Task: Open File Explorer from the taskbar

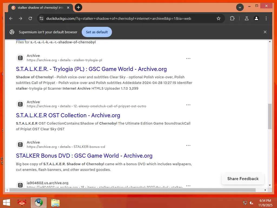Action: [55, 203]
